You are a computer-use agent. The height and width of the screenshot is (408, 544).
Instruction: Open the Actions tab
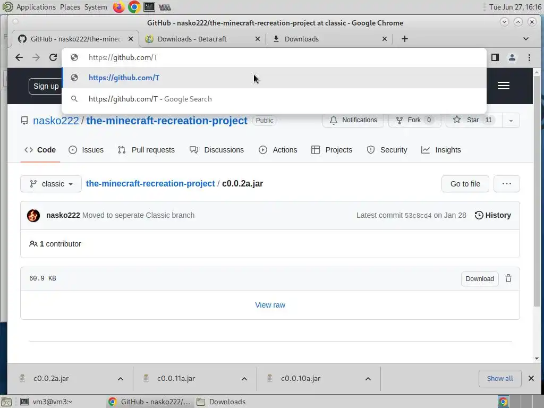(278, 150)
